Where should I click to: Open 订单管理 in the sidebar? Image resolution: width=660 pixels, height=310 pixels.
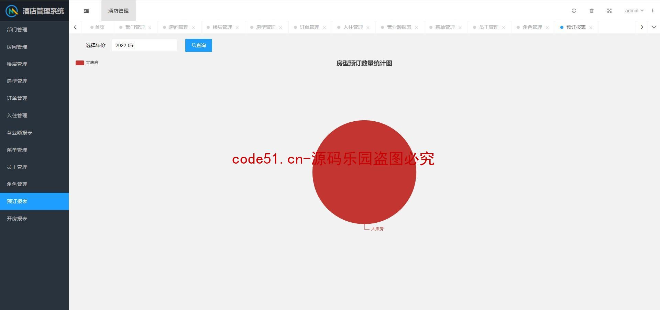(x=34, y=98)
